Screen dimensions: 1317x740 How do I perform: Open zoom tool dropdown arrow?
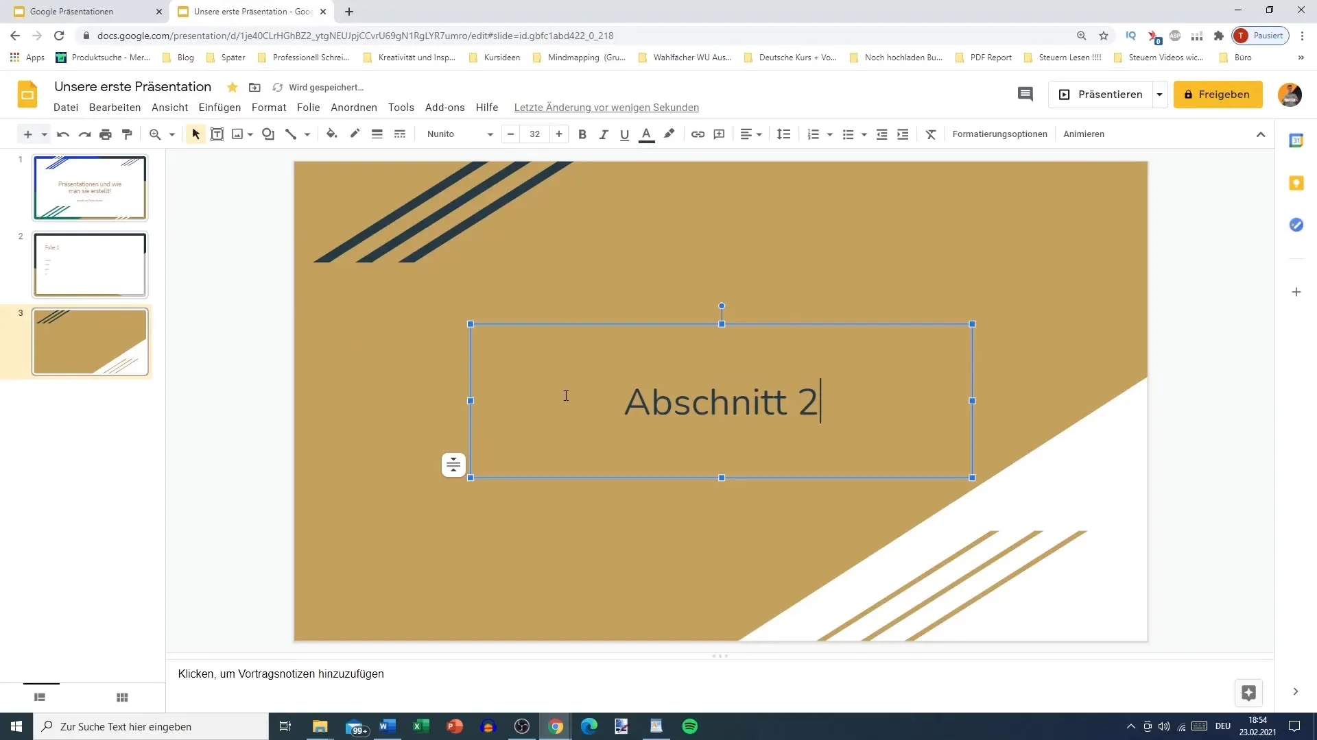pyautogui.click(x=171, y=134)
